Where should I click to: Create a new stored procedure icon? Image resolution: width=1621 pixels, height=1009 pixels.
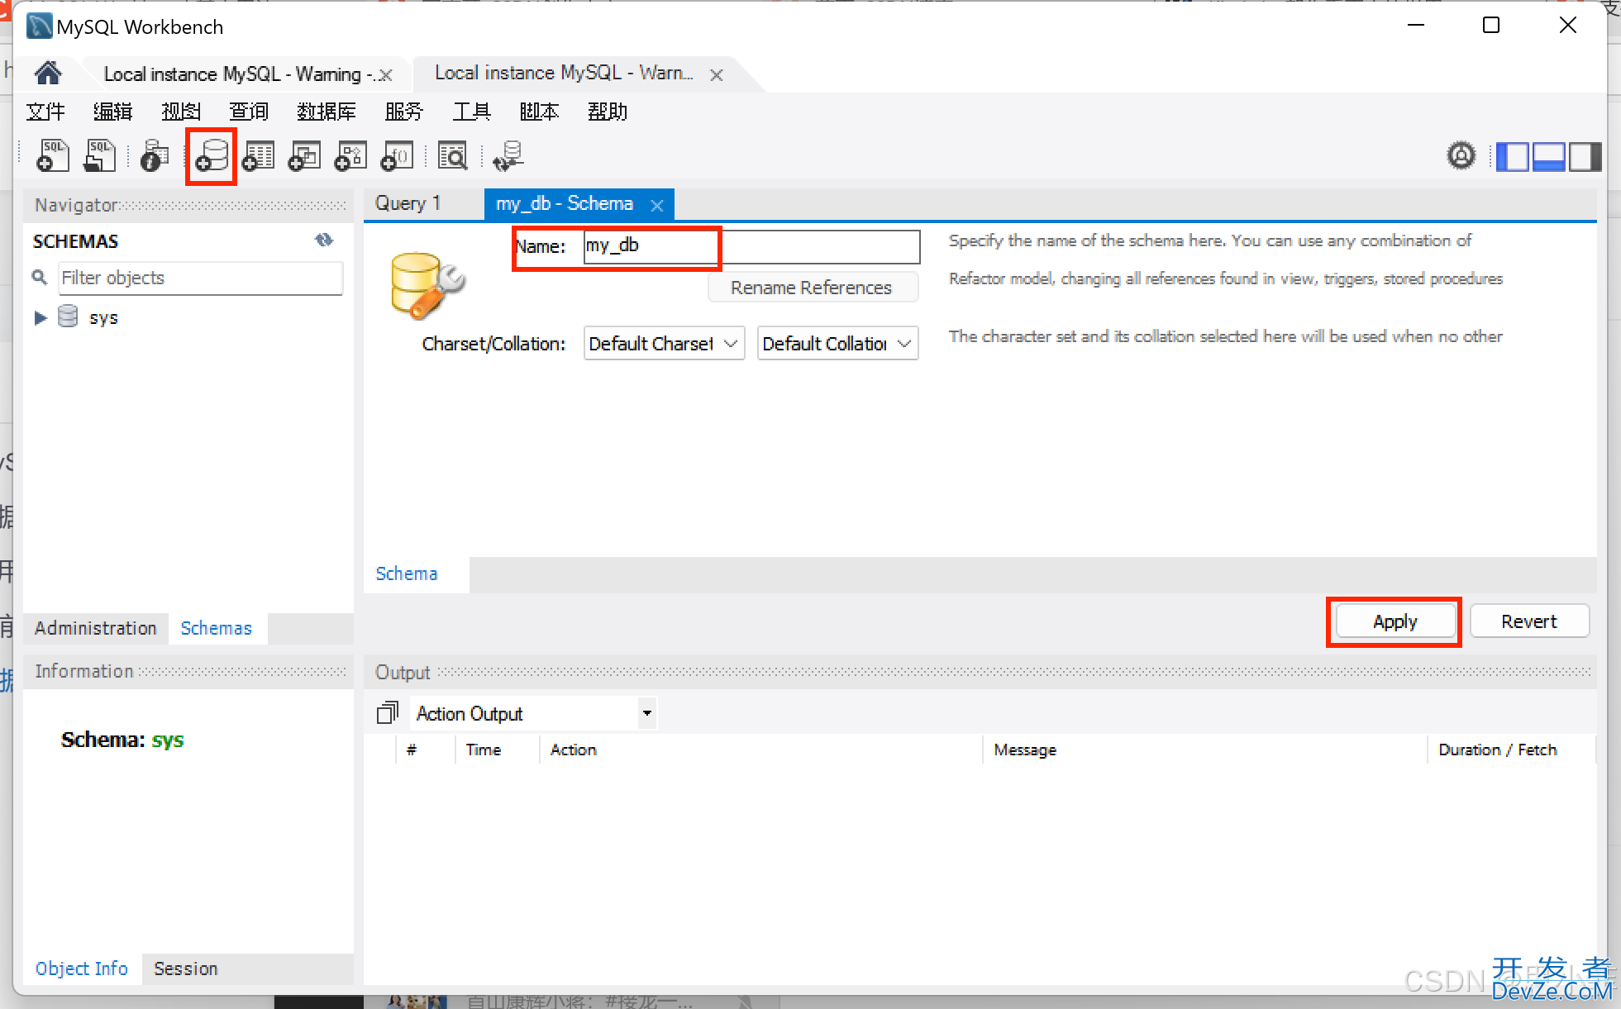coord(351,155)
